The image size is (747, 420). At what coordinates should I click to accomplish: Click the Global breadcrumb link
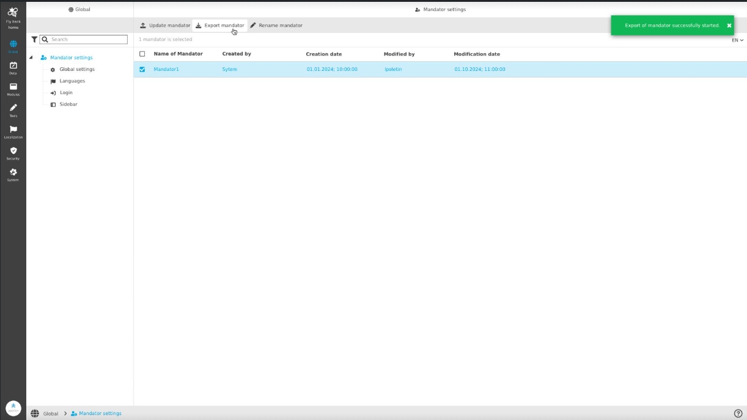pos(51,413)
